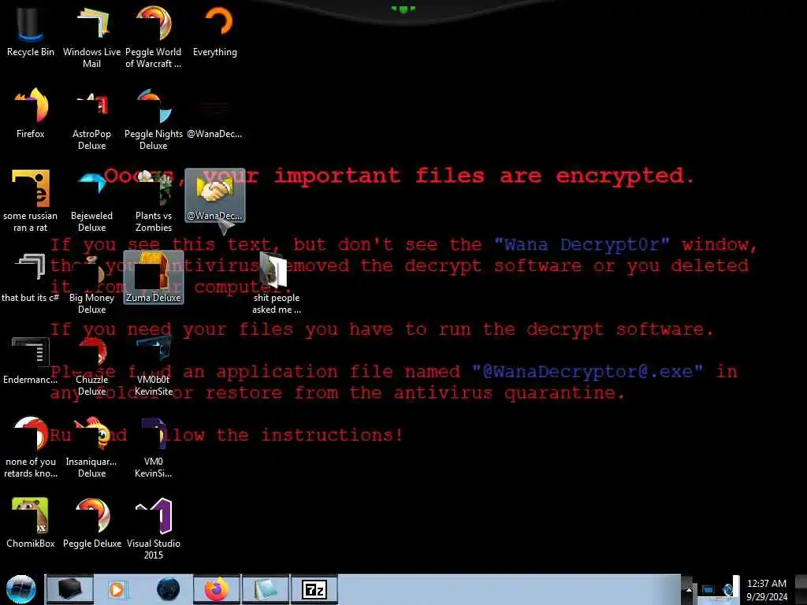Image resolution: width=807 pixels, height=605 pixels.
Task: Select the Zuma Deluxe icon
Action: coord(154,277)
